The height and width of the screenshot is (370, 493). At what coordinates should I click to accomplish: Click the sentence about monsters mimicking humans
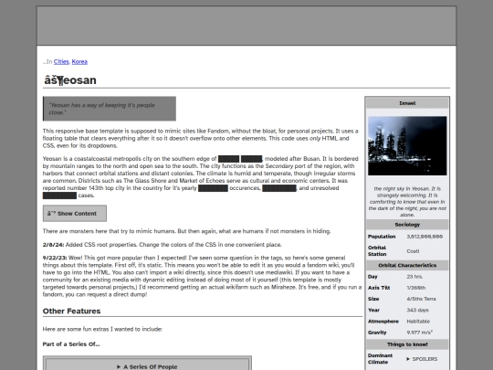(x=187, y=231)
